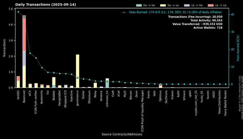Click the 'huobi_01' x-axis label

[202, 96]
